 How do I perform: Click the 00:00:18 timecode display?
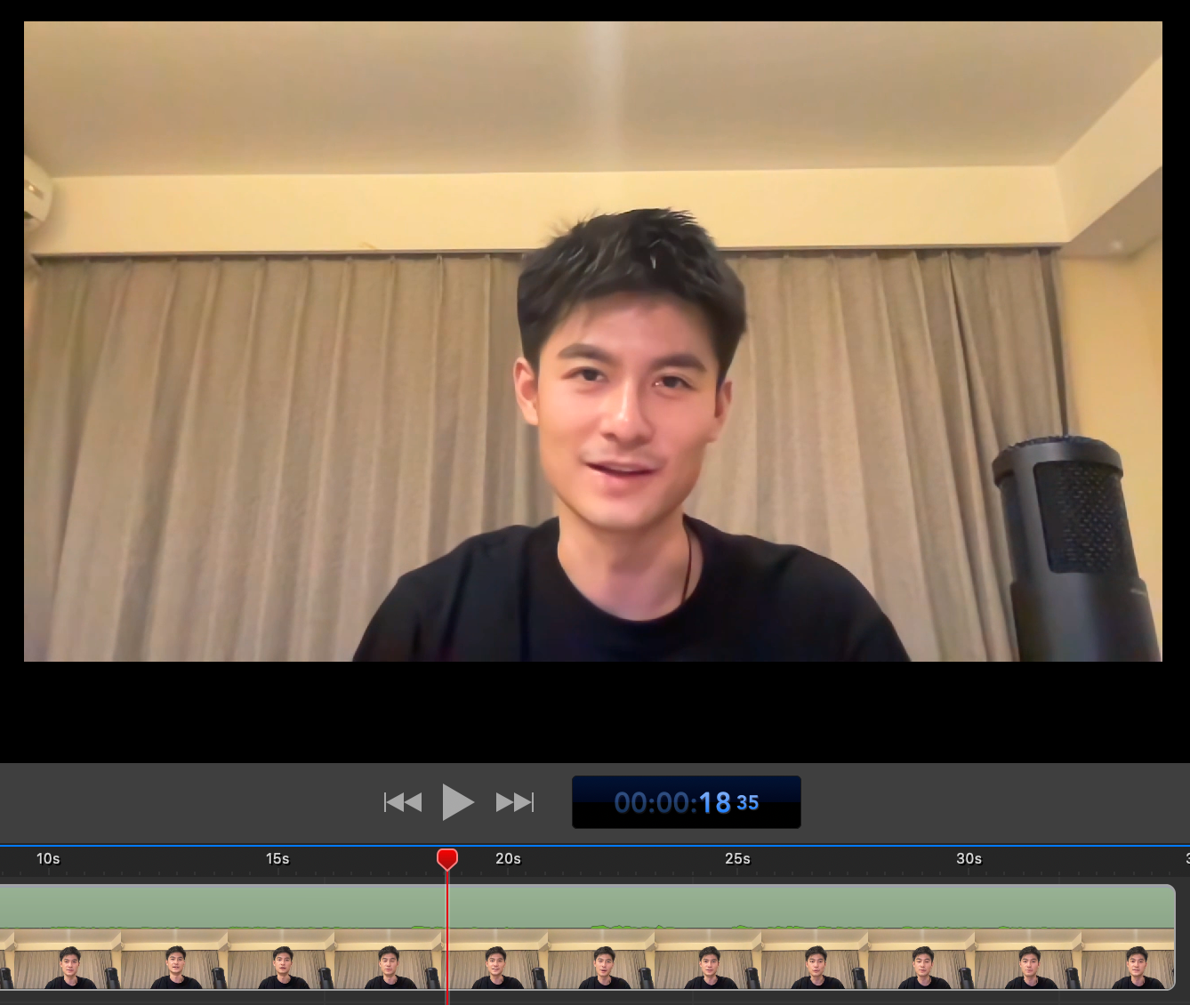tap(687, 802)
